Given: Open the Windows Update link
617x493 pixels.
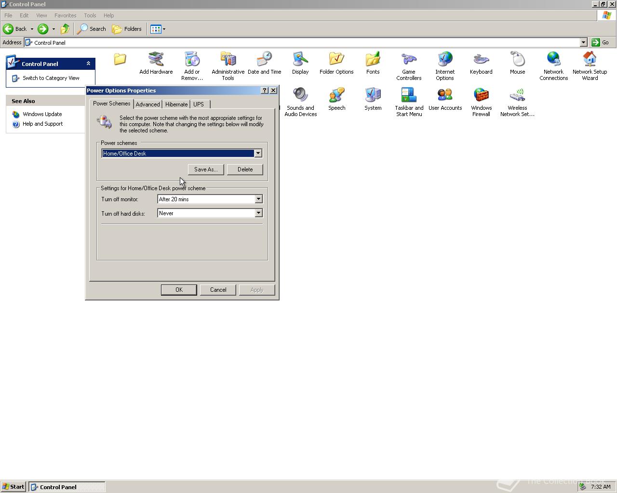Looking at the screenshot, I should click(42, 114).
